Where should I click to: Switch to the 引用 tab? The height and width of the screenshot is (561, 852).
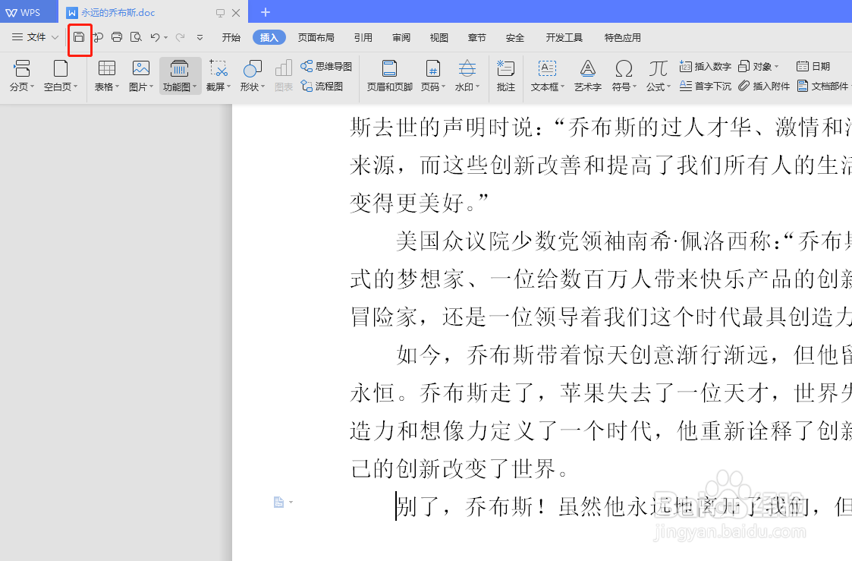363,37
